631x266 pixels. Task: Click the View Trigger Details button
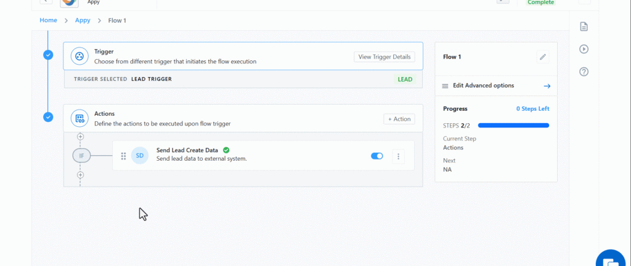point(384,57)
